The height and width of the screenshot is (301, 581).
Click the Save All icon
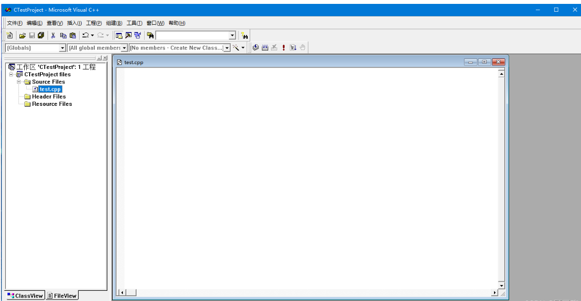tap(41, 35)
